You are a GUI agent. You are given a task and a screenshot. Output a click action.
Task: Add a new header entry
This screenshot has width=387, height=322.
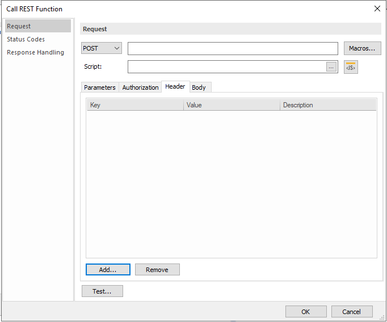(x=108, y=269)
